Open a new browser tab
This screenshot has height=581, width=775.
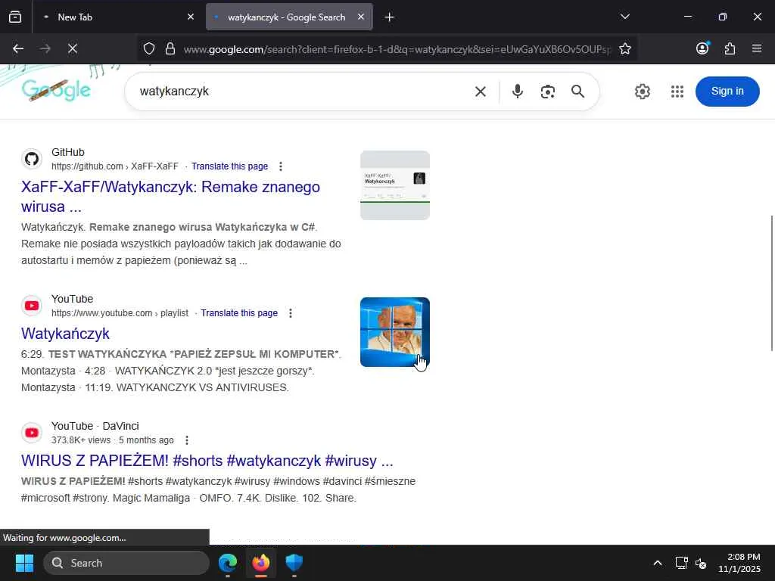click(x=389, y=17)
